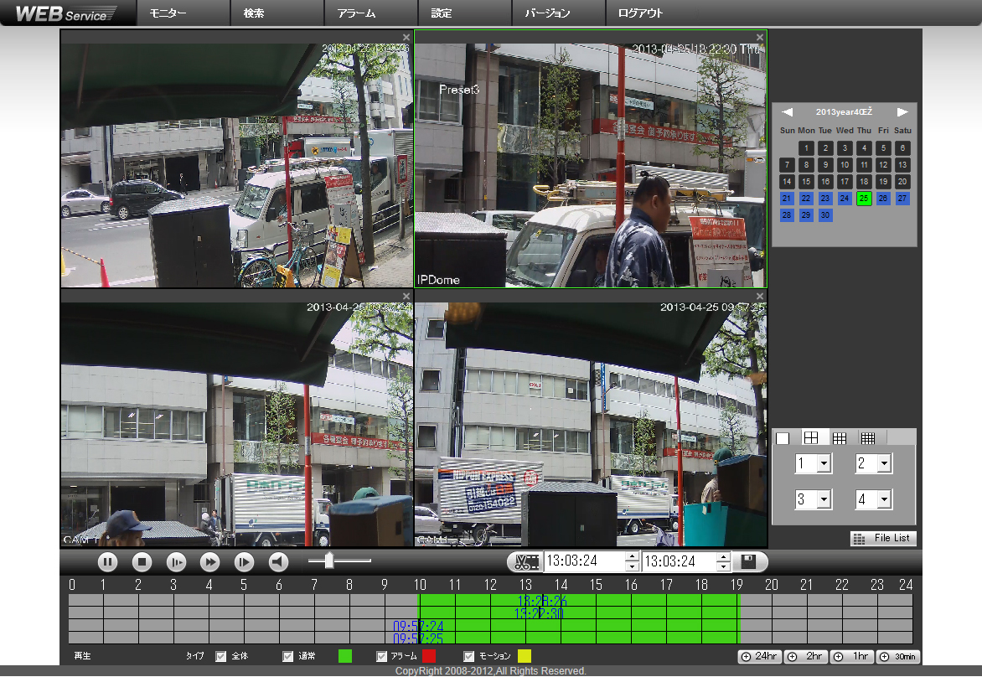This screenshot has height=677, width=982.
Task: Stop the recorded video playback
Action: [142, 563]
